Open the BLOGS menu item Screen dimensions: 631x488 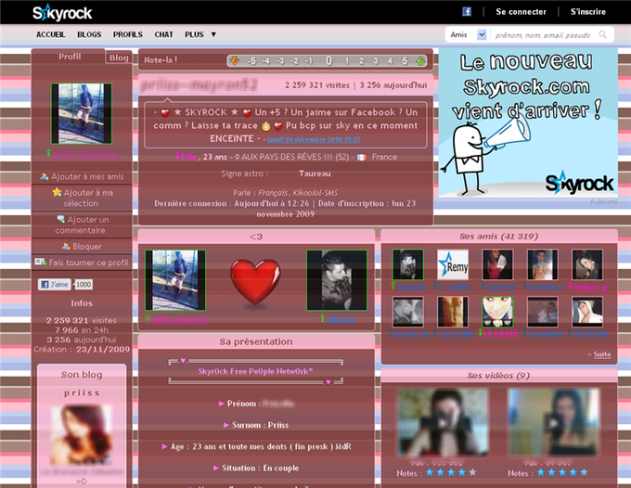[x=89, y=34]
